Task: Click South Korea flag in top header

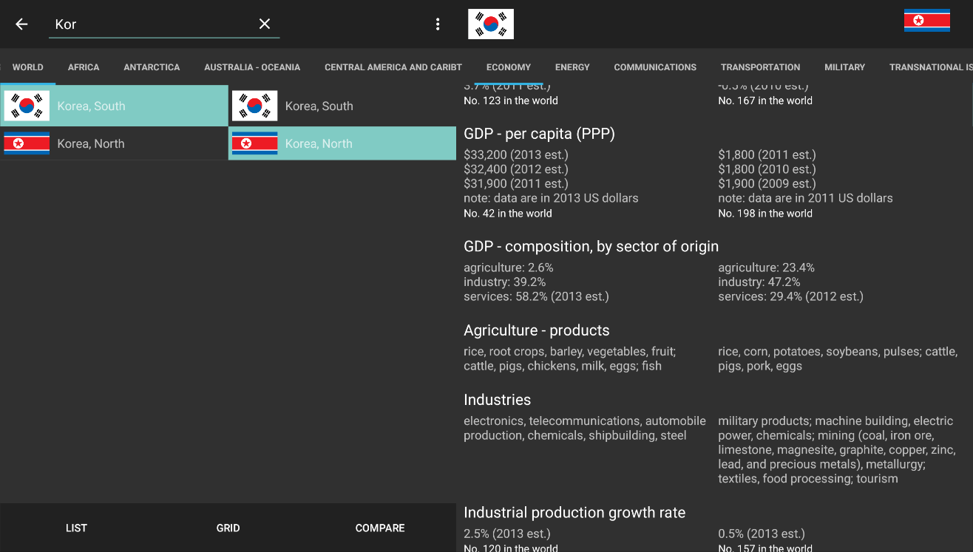Action: (491, 24)
